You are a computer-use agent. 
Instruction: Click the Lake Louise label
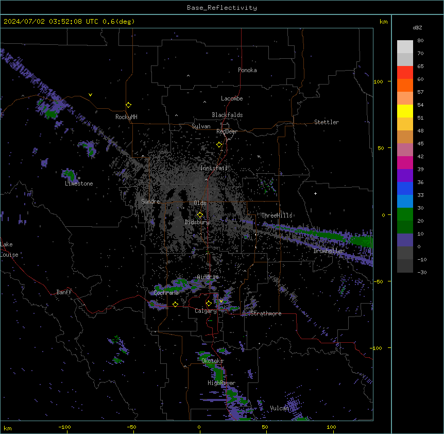[x=9, y=249]
